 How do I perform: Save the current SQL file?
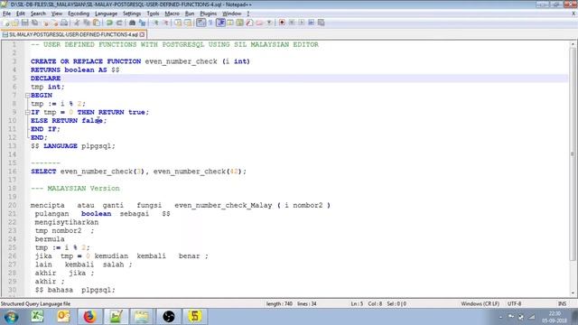click(x=24, y=23)
